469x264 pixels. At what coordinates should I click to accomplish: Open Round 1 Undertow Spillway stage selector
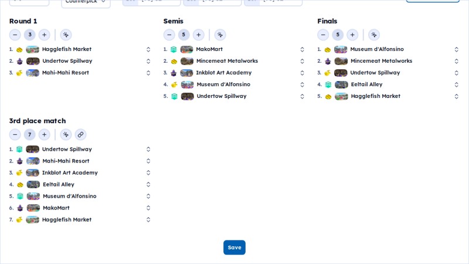[148, 61]
